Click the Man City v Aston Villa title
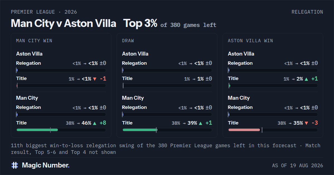 point(63,23)
